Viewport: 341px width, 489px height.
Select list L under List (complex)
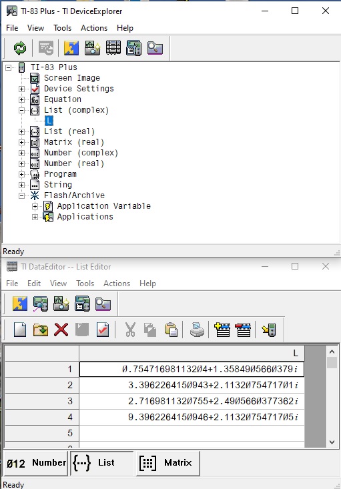tap(49, 121)
